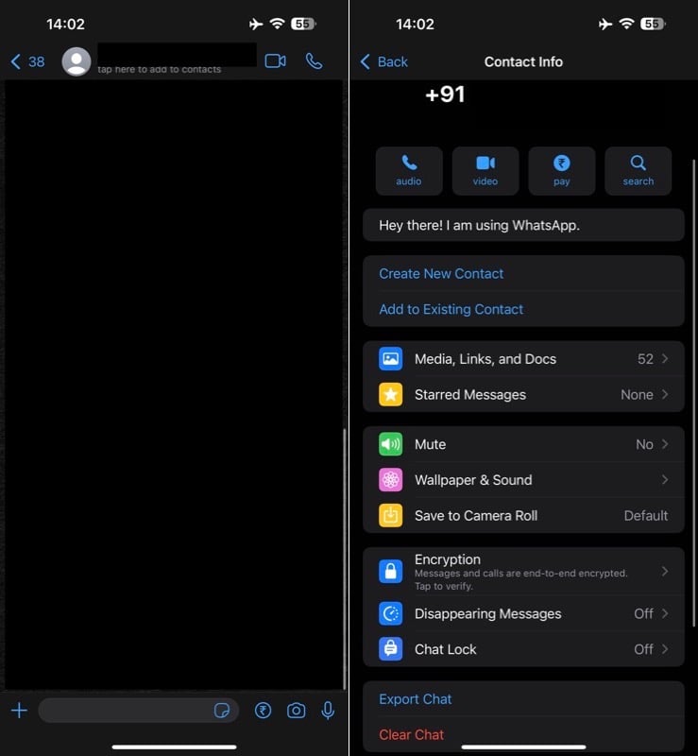Open contact profile avatar in chat header
Image resolution: width=698 pixels, height=756 pixels.
click(x=77, y=61)
